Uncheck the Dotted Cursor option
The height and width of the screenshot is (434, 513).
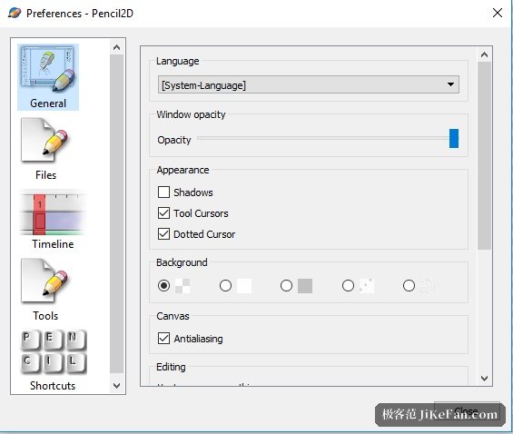pos(163,234)
